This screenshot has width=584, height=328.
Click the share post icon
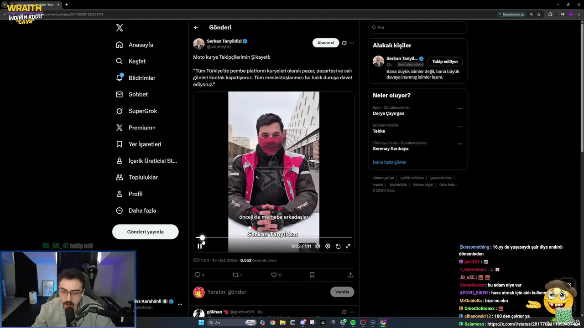coord(350,275)
